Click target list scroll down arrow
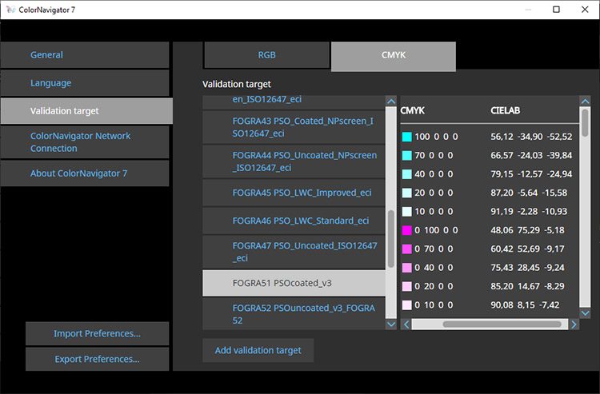Screen dimensions: 600x394 coord(391,324)
